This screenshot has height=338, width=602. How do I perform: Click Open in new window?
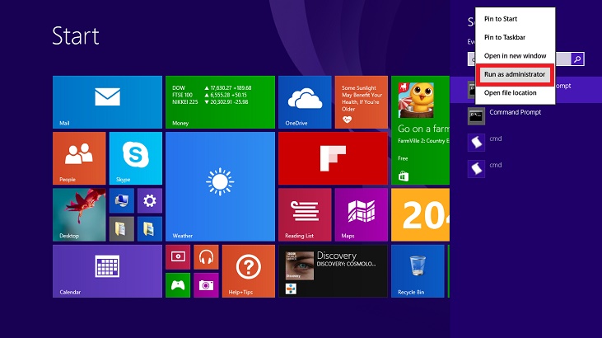(x=515, y=55)
